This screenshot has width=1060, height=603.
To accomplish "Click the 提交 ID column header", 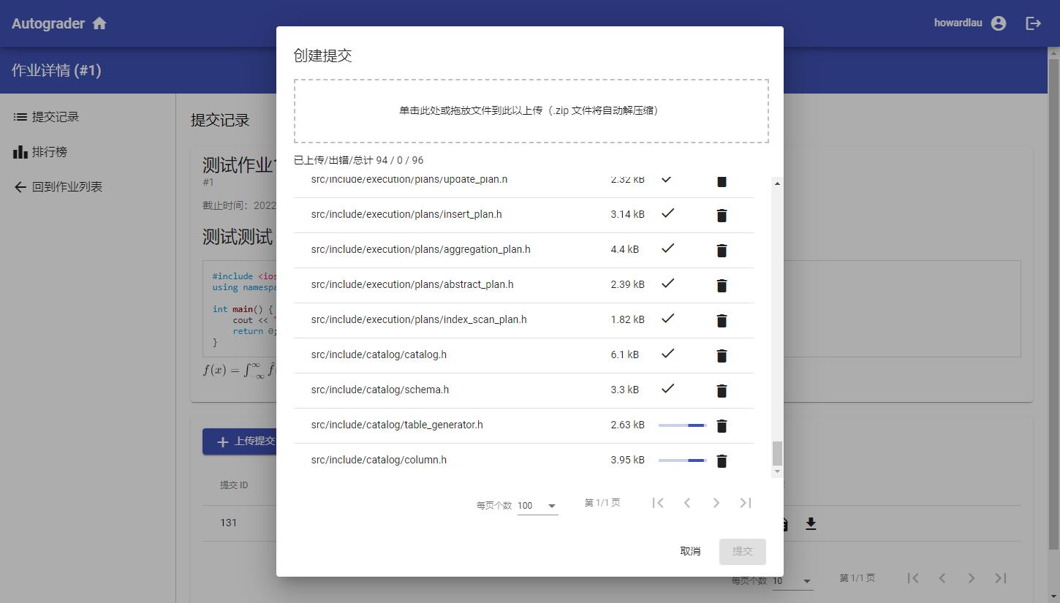I will click(x=234, y=485).
